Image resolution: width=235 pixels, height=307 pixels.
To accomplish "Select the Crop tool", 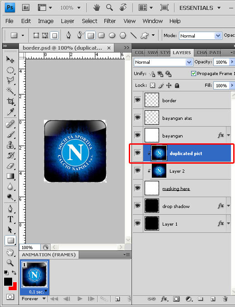I will pos(10,101).
